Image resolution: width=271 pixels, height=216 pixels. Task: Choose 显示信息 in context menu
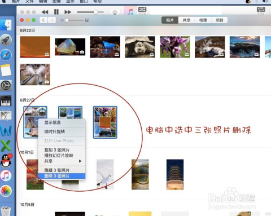(x=62, y=122)
